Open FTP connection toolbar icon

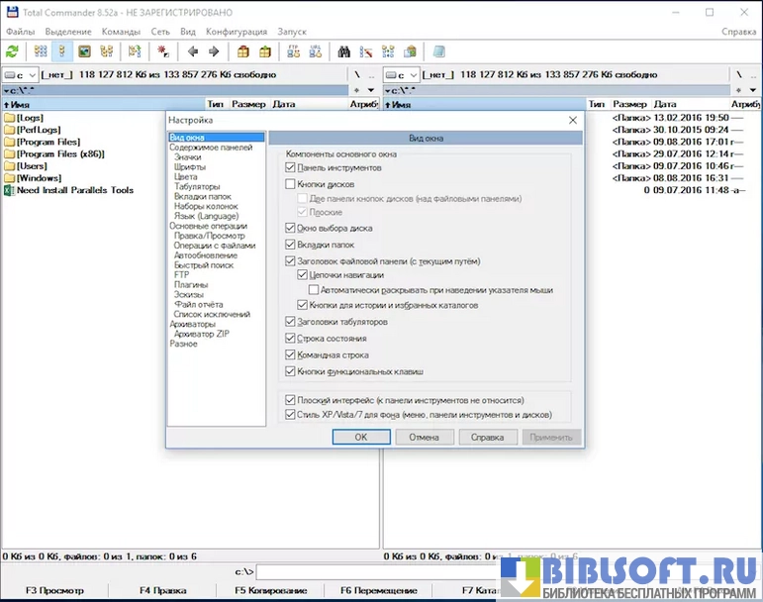click(292, 51)
